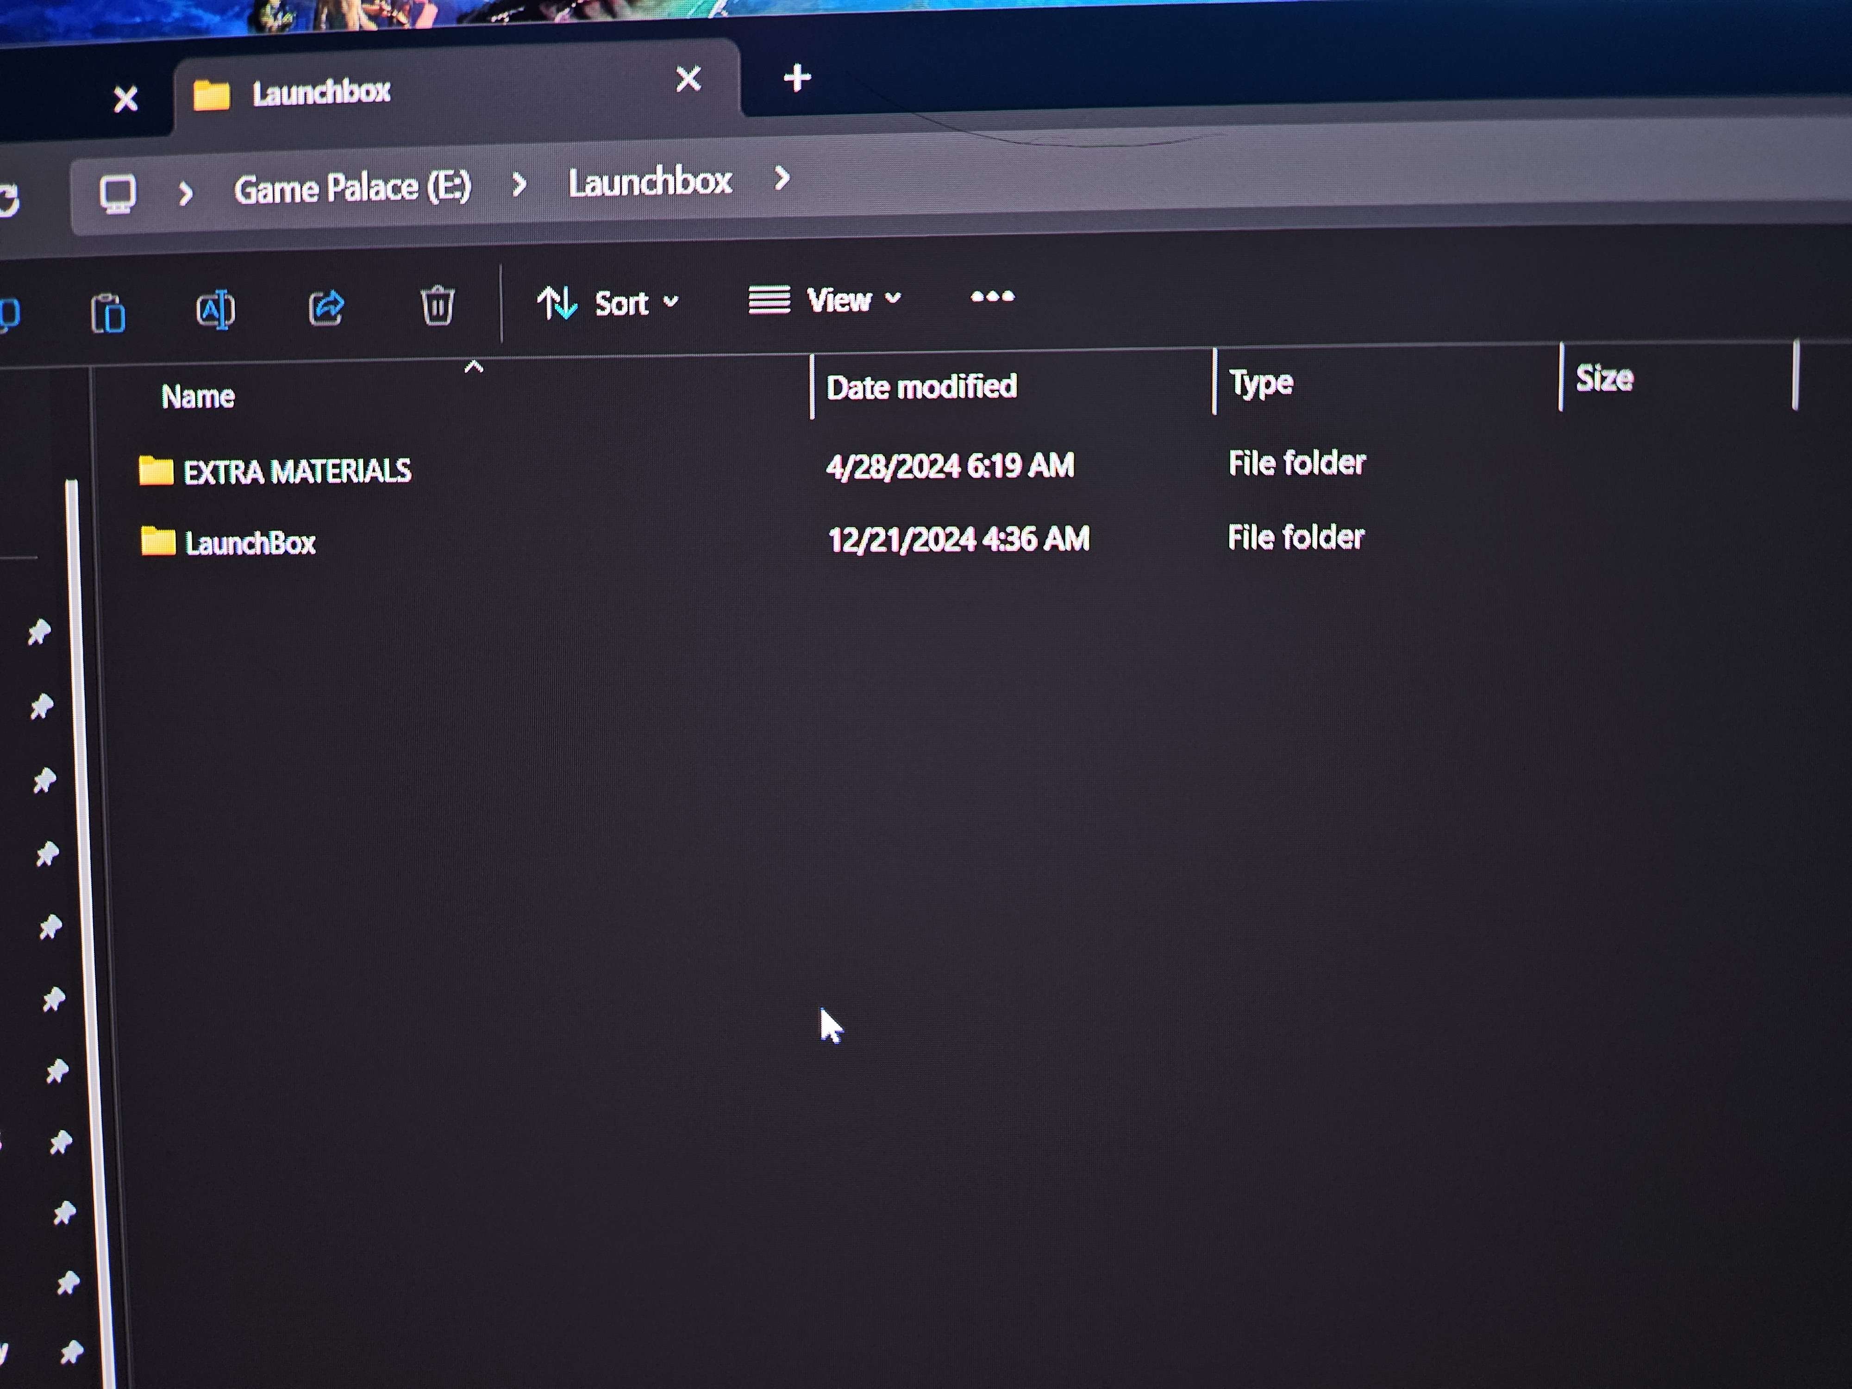The height and width of the screenshot is (1389, 1852).
Task: Expand chevron after Launchbox breadcrumb
Action: click(x=782, y=177)
